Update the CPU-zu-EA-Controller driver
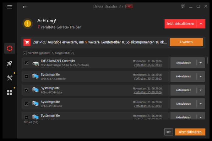The image size is (212, 141). [183, 76]
